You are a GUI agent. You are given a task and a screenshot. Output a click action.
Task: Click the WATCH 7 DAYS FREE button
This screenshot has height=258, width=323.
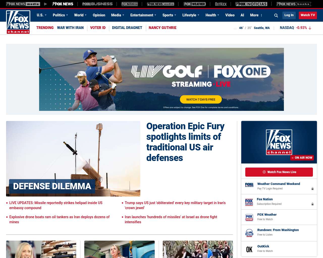click(201, 100)
